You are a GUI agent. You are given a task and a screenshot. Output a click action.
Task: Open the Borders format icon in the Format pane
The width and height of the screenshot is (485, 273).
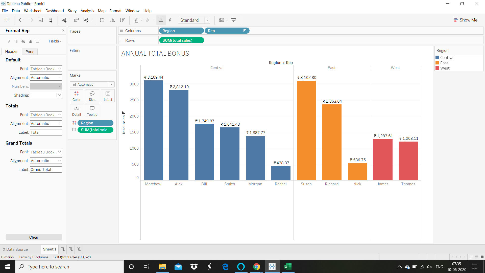30,41
